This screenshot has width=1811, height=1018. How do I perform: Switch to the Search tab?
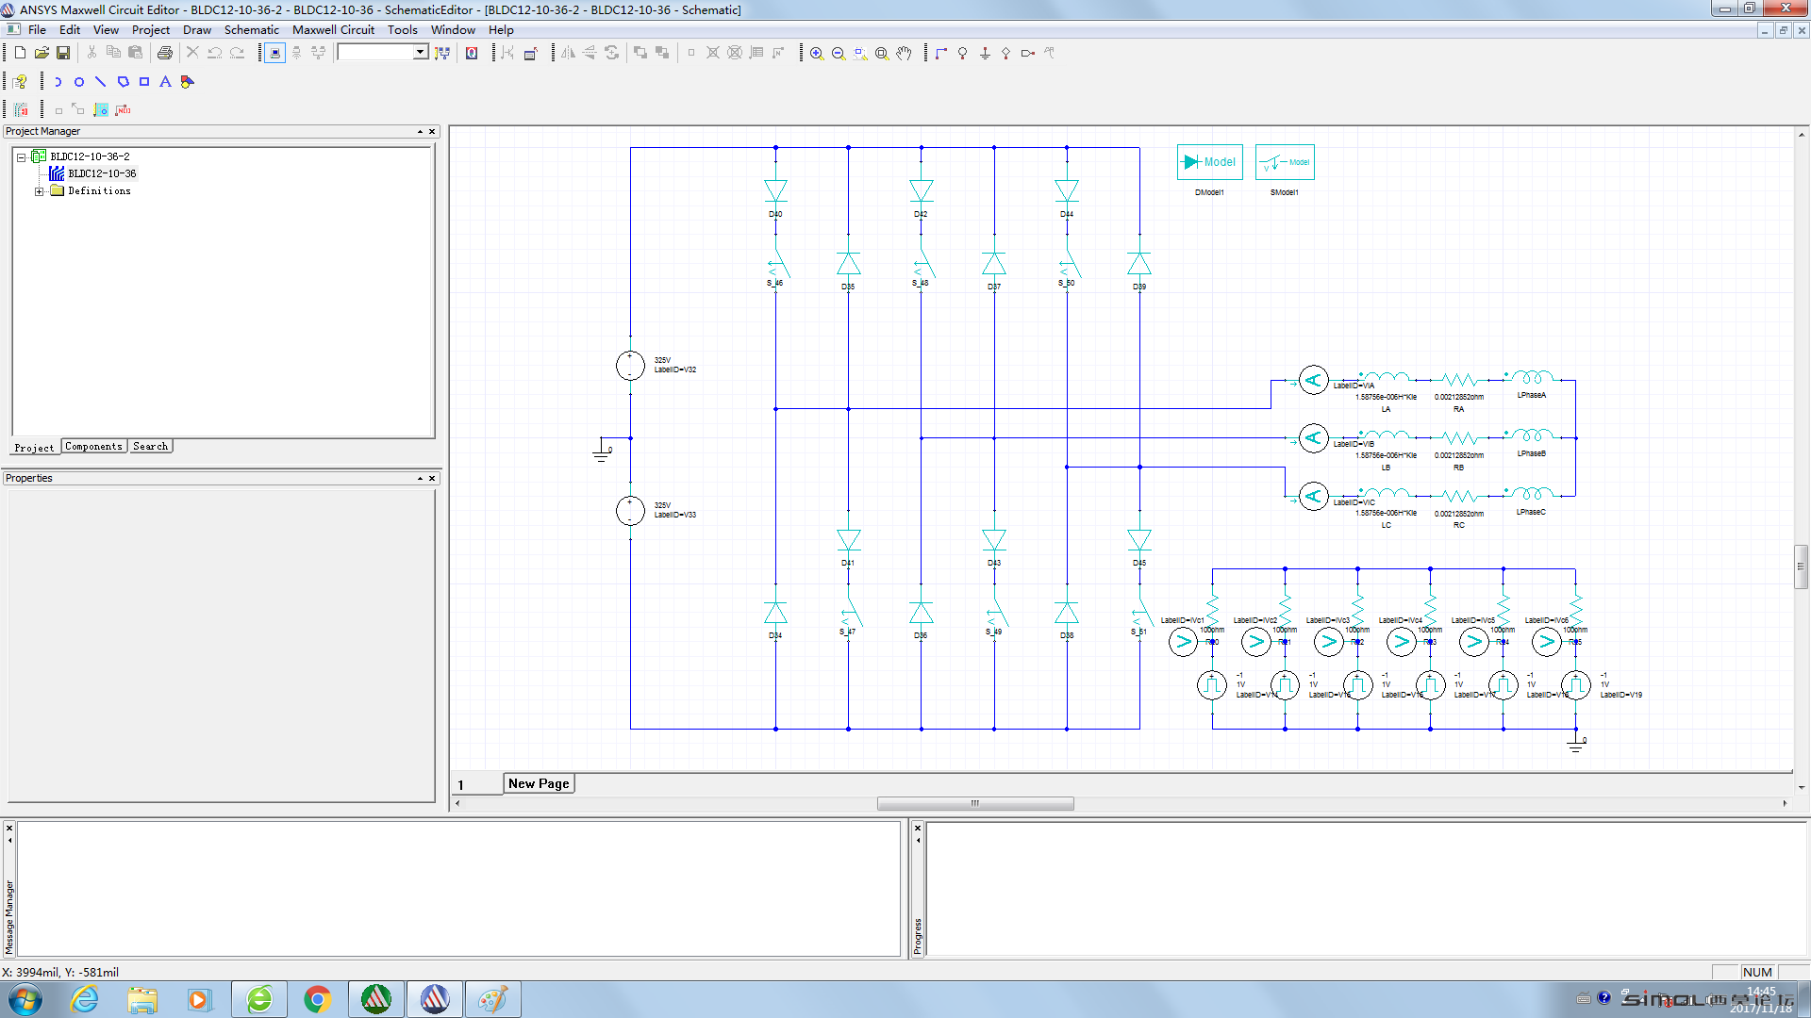pyautogui.click(x=150, y=447)
